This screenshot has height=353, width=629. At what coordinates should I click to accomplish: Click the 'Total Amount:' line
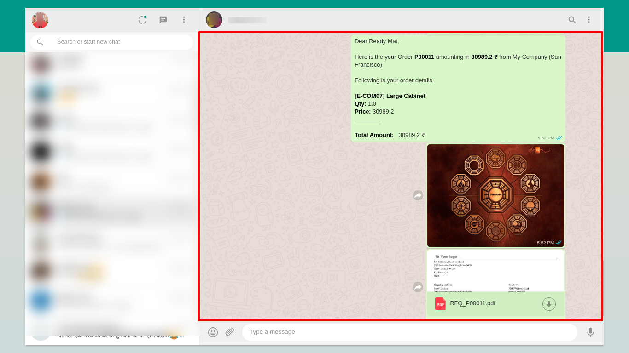coord(390,135)
